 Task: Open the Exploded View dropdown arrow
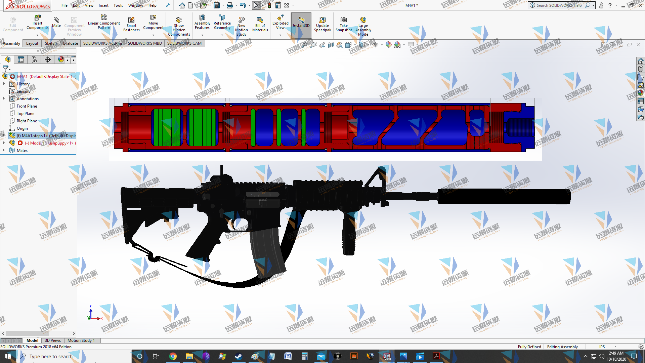(x=280, y=35)
